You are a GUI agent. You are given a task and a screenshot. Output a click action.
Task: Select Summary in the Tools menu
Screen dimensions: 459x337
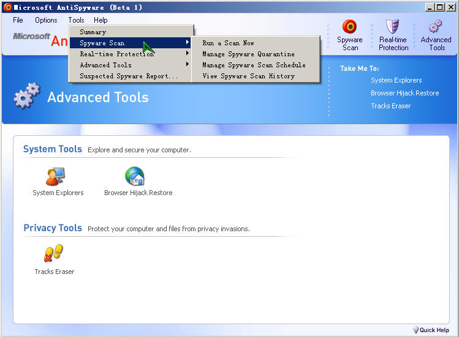(x=131, y=32)
